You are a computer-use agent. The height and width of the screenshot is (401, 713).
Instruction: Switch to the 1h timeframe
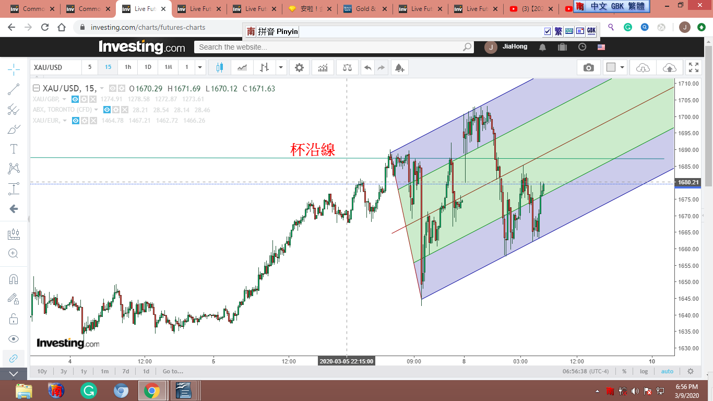tap(128, 67)
